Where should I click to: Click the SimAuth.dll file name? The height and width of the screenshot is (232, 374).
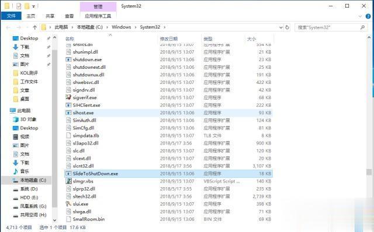tap(84, 121)
